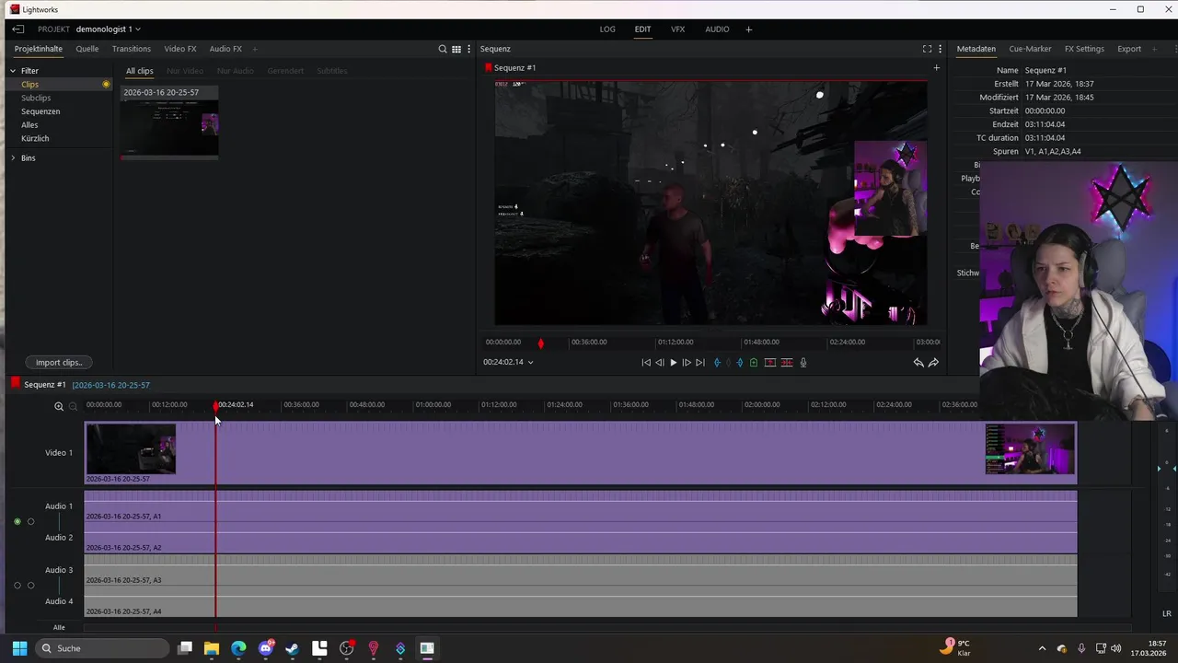The image size is (1178, 663).
Task: Click the red Sequenz #1 timeline flag icon
Action: tap(15, 384)
